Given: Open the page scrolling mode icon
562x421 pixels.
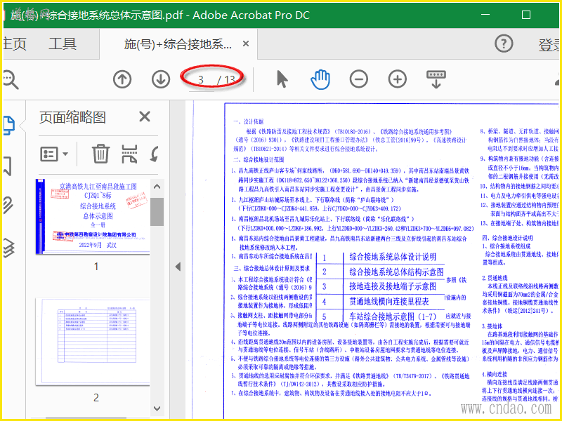Looking at the screenshot, I should [x=436, y=79].
